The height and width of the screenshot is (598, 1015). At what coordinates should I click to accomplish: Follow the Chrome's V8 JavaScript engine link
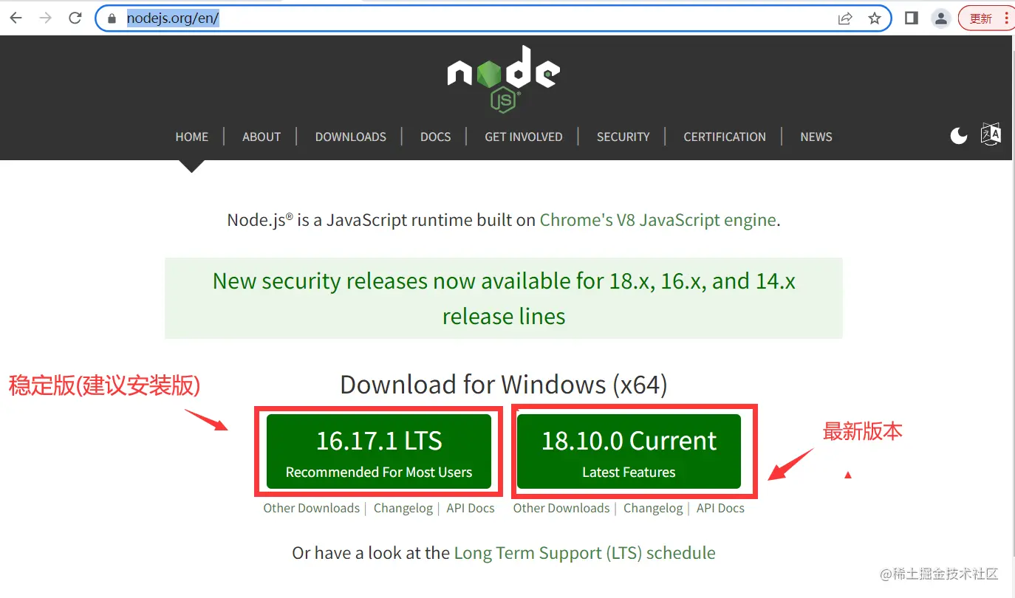658,220
